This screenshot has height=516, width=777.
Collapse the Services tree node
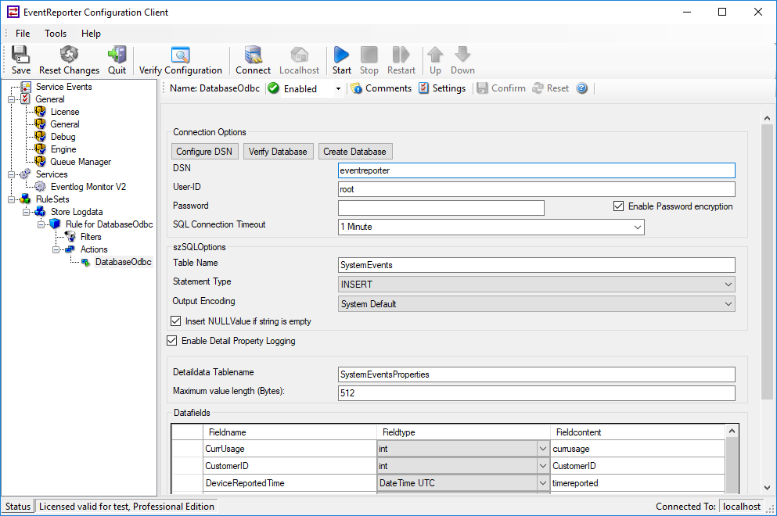12,174
